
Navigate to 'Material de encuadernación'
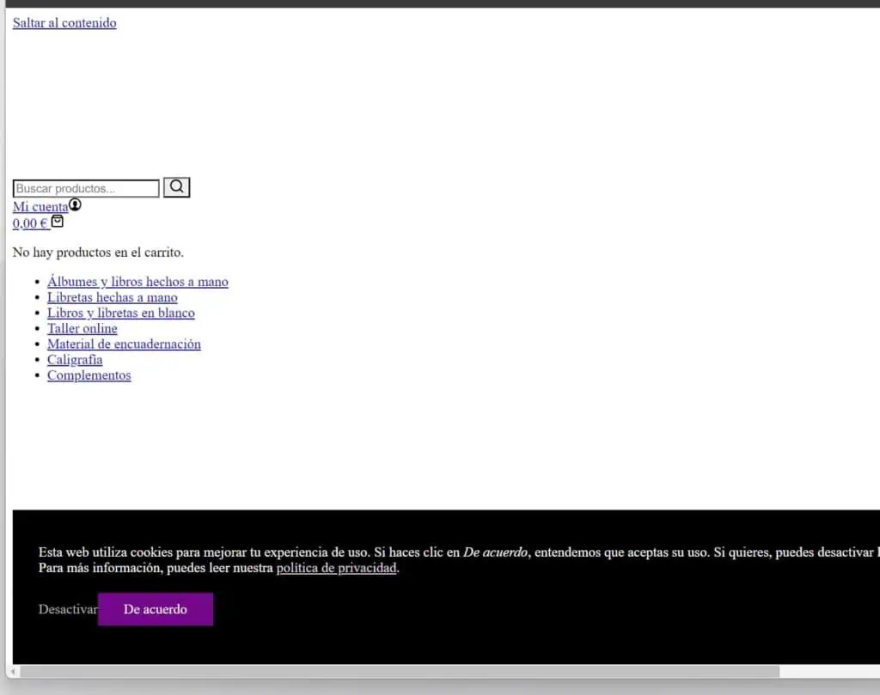(x=124, y=344)
